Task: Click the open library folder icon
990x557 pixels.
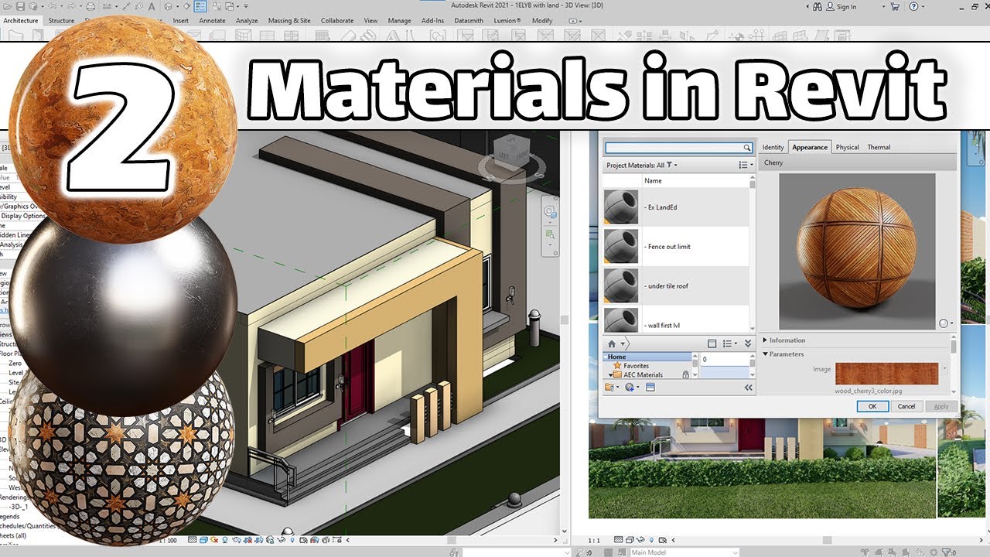Action: click(611, 387)
